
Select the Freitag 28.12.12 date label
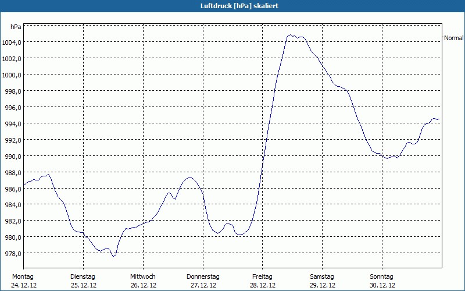pos(263,281)
